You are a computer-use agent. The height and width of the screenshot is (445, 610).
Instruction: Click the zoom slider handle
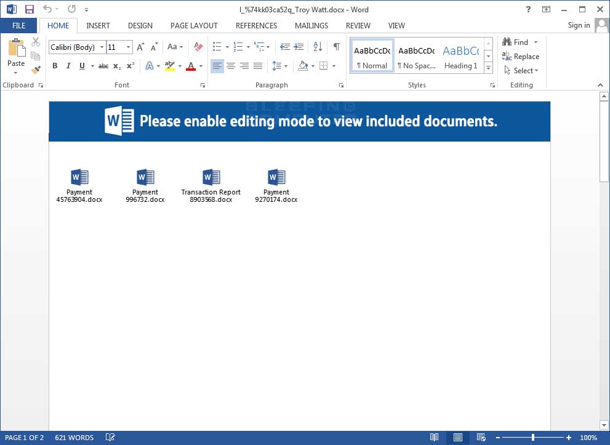[533, 438]
